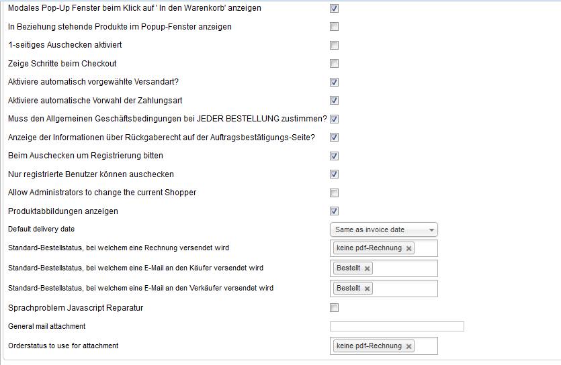Remove 'keine pdf-Rechnung' tag from attachment orderstatus
561x365 pixels.
(409, 346)
